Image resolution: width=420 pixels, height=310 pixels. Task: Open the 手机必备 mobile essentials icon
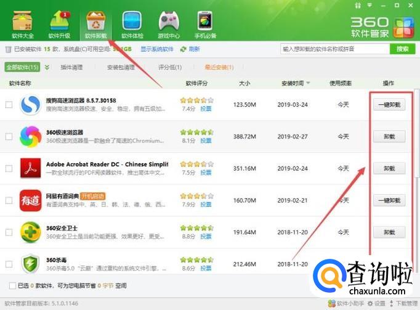(x=205, y=24)
